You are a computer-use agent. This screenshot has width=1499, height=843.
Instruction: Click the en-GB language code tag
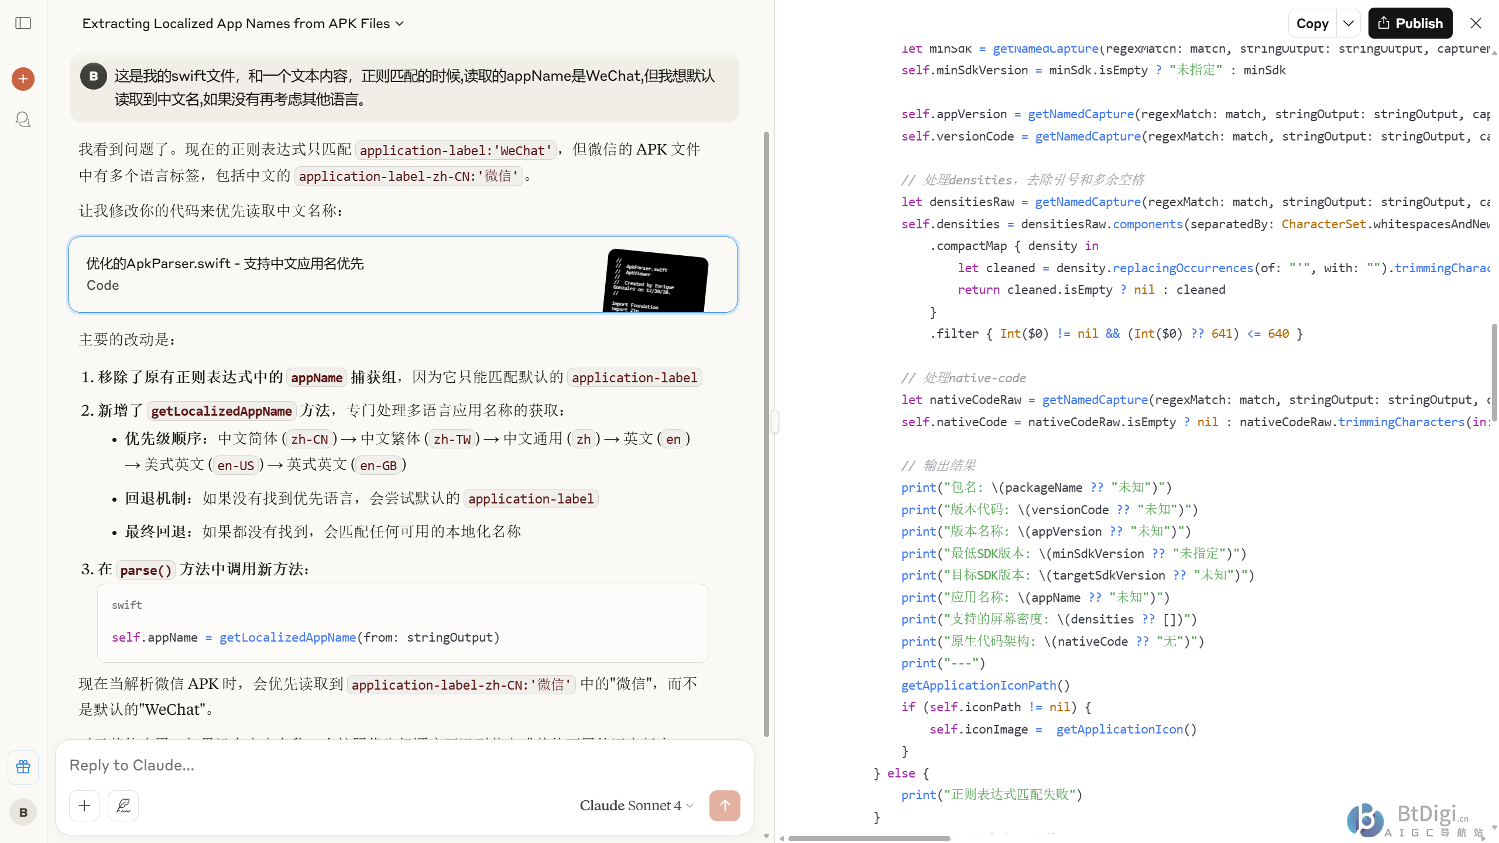378,465
